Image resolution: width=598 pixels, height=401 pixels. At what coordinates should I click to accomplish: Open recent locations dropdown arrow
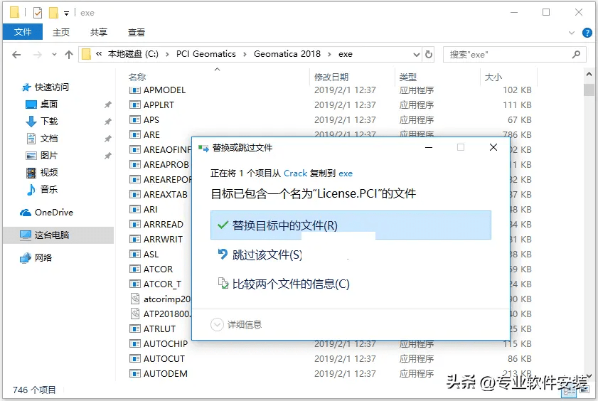tap(54, 55)
